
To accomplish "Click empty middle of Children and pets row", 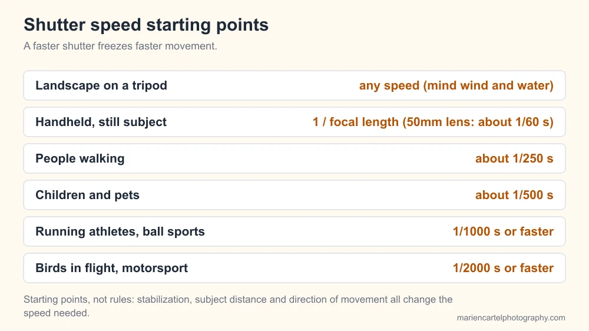I will point(307,195).
